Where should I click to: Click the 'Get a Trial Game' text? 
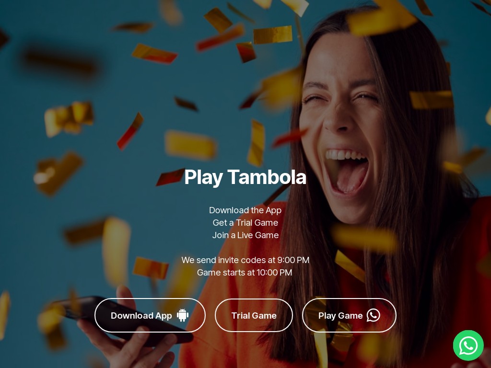click(x=245, y=222)
